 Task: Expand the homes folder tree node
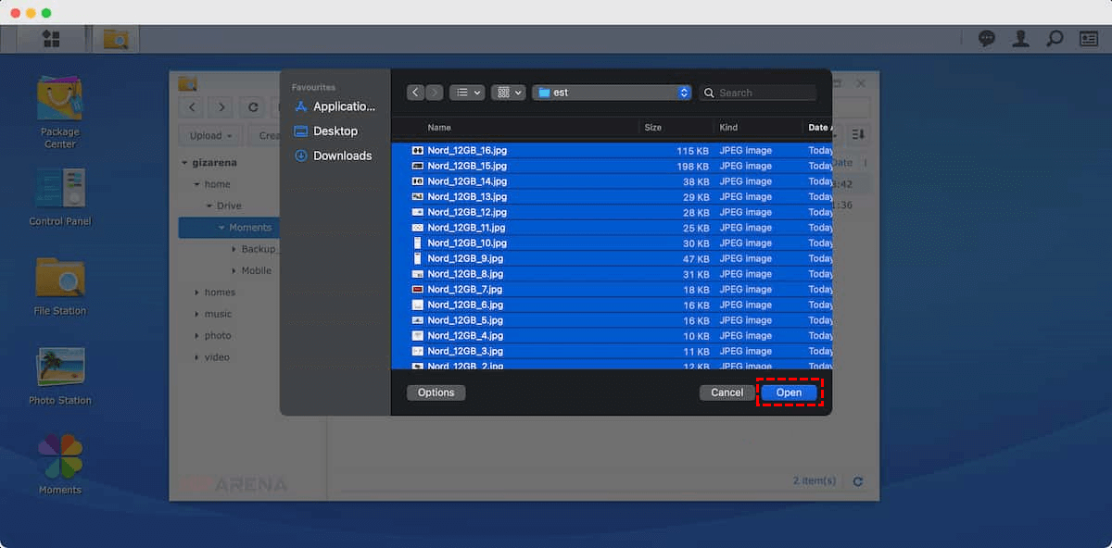tap(196, 293)
